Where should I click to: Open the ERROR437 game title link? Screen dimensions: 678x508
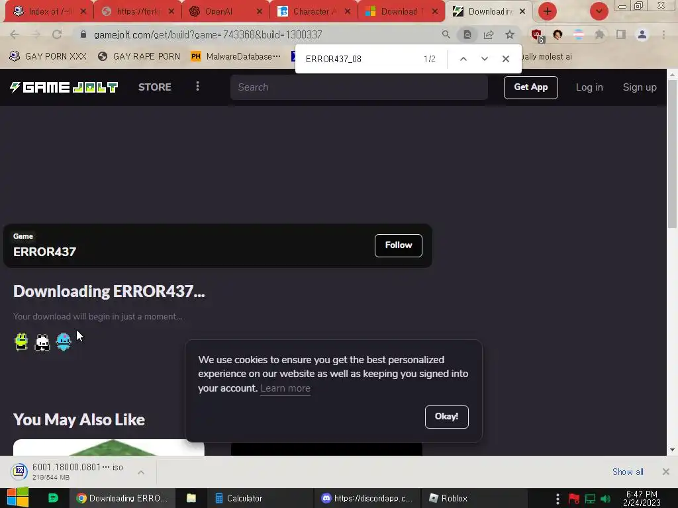[44, 252]
